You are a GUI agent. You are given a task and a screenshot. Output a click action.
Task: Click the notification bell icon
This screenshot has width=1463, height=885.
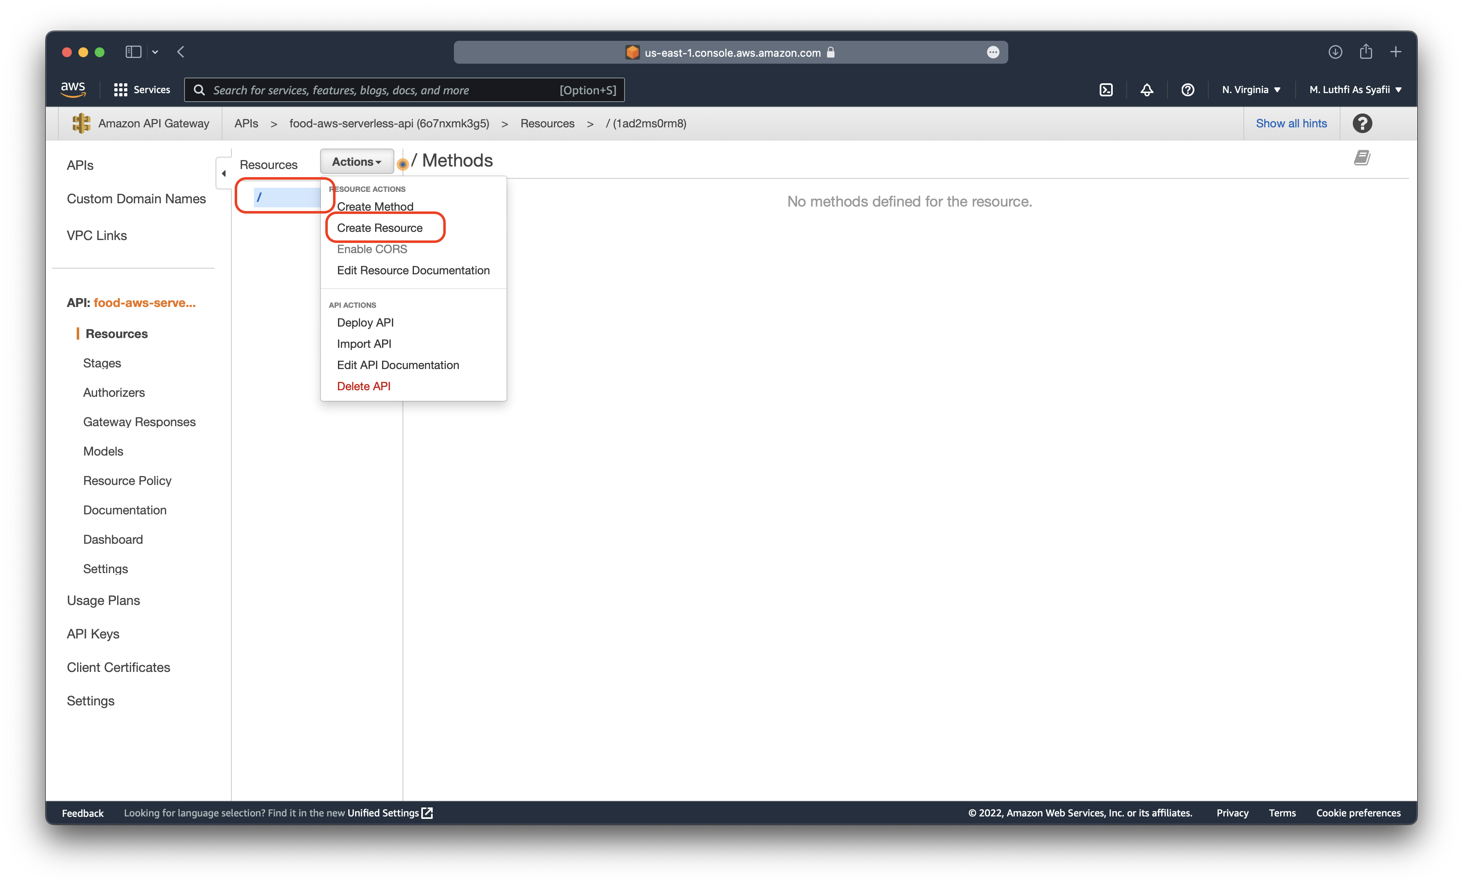click(x=1146, y=90)
